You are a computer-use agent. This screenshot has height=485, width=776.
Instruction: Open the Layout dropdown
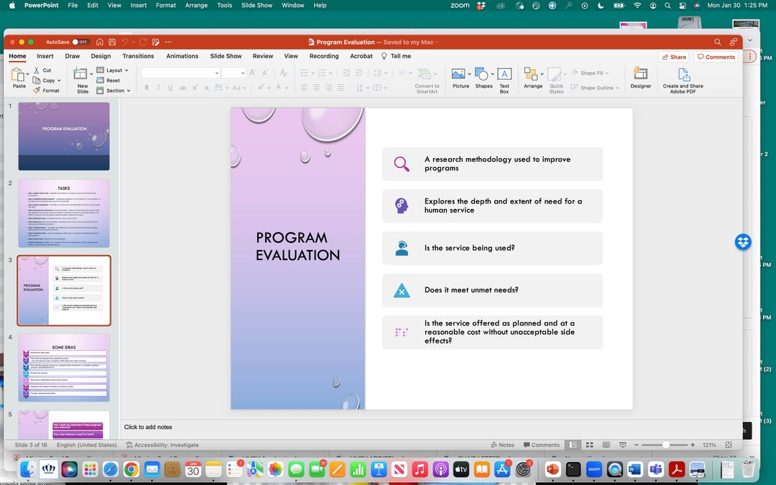(115, 70)
